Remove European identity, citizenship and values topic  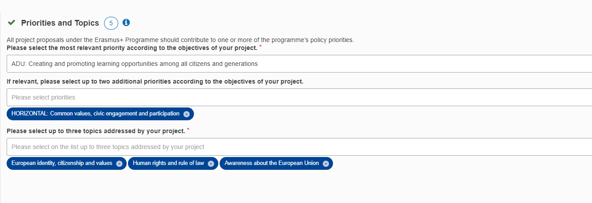pos(119,164)
